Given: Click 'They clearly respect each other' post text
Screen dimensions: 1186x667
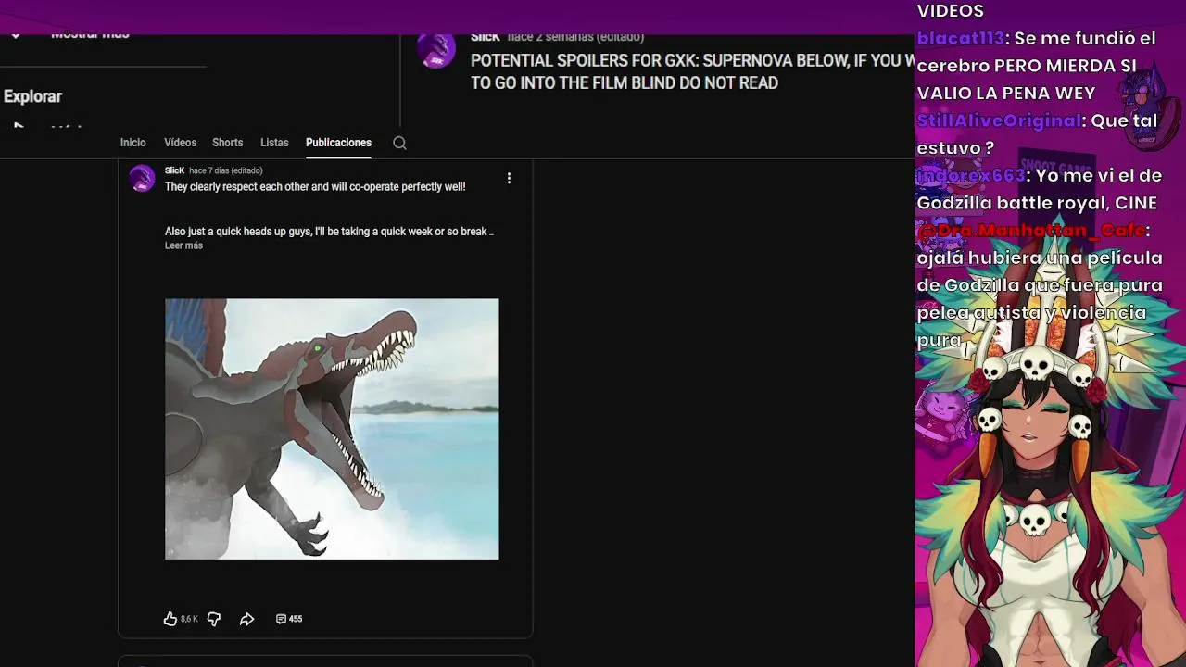Looking at the screenshot, I should click(x=315, y=187).
